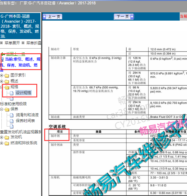Screen dimensions: 187x196
Task: Select the 燃油和排放系统 folder label
Action: pos(24,143)
